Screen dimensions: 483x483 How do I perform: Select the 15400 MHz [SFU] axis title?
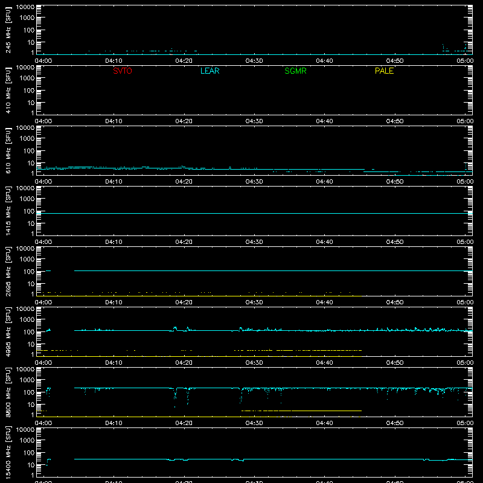[8, 453]
